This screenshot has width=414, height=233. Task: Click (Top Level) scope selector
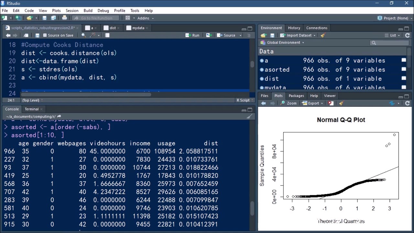32,100
